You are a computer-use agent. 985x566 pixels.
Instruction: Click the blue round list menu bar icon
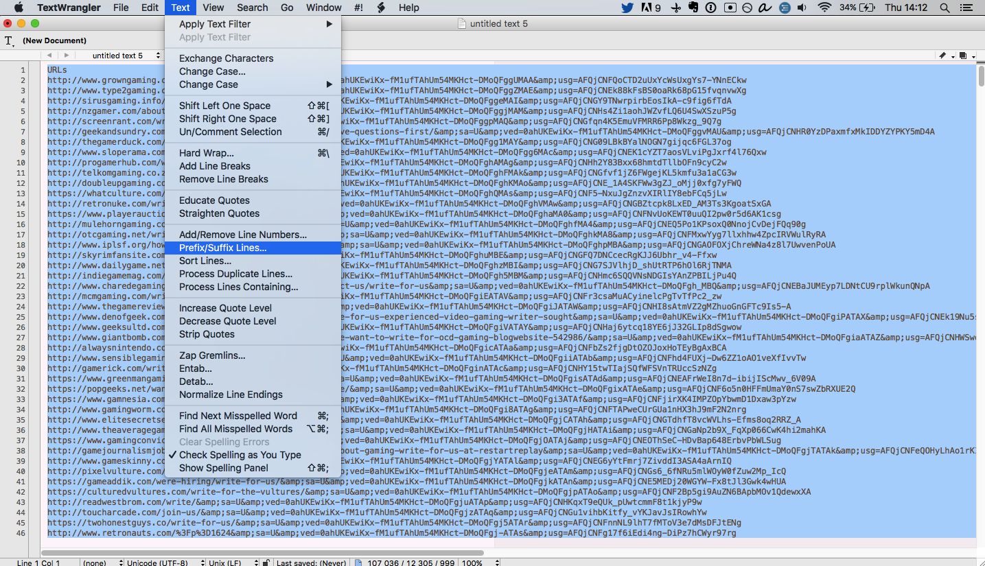tap(784, 8)
